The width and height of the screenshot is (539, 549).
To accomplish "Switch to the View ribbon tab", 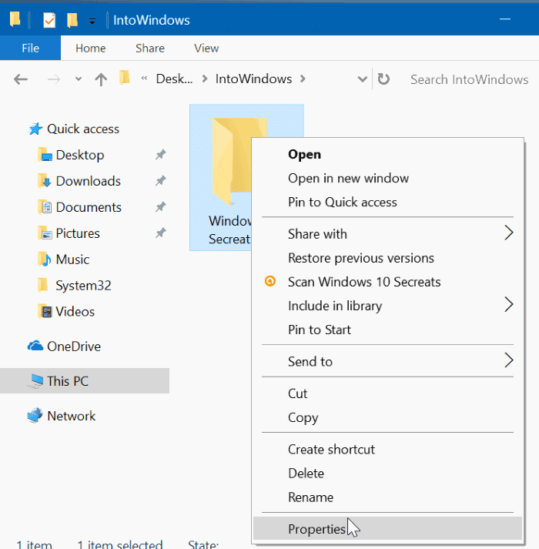I will click(206, 48).
